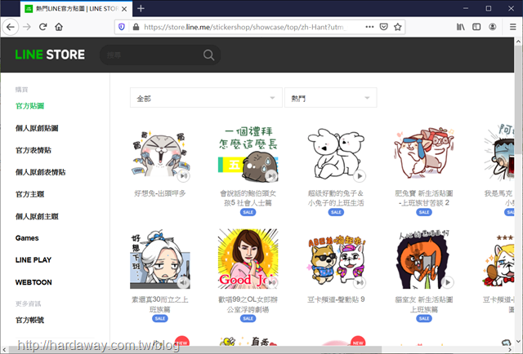This screenshot has width=523, height=354.
Task: Close the LINE STORE tab
Action: click(124, 9)
